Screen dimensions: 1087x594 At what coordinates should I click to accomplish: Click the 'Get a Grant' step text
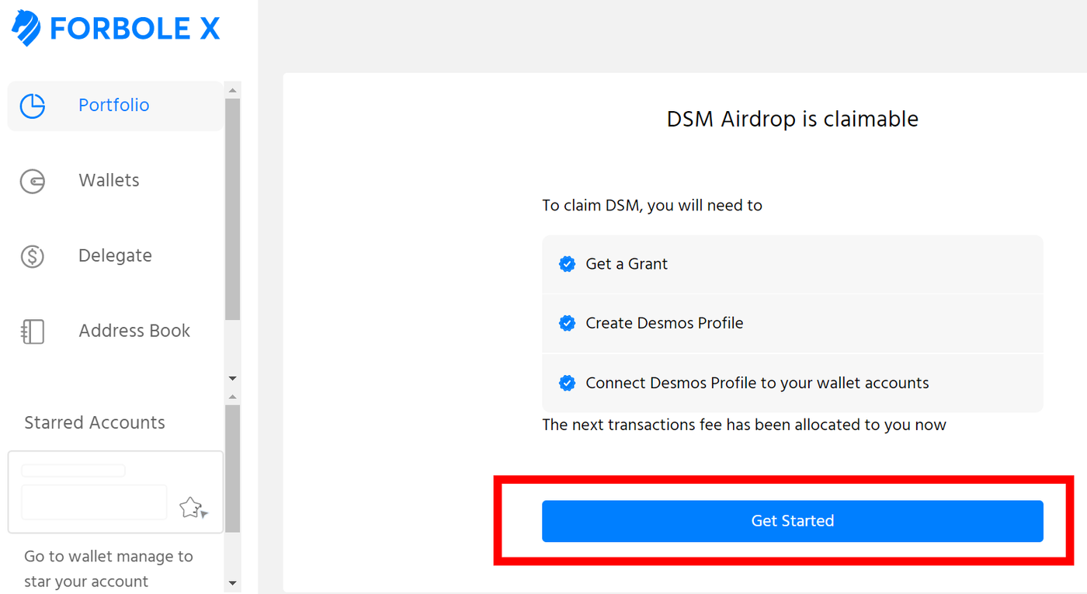(627, 264)
